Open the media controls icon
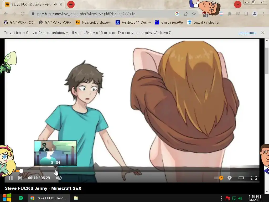The image size is (269, 202). (238, 14)
